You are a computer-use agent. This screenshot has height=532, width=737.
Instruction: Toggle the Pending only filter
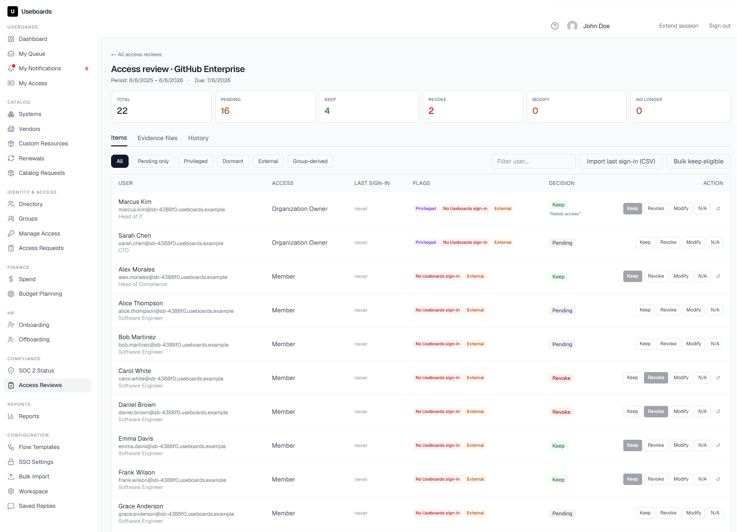tap(153, 161)
